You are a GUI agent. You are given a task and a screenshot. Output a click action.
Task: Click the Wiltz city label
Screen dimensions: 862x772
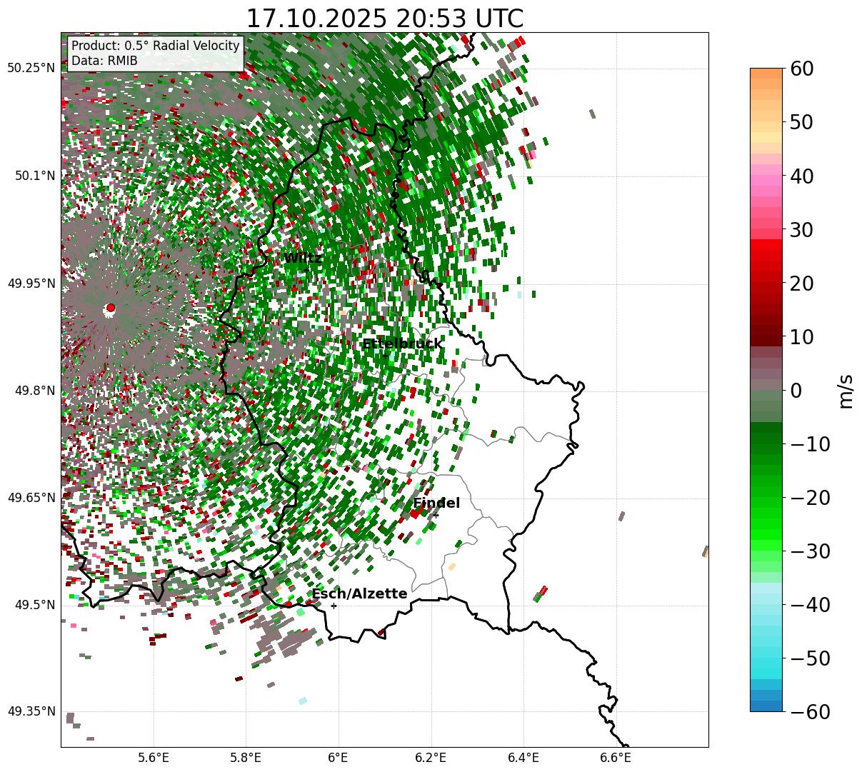tap(303, 259)
